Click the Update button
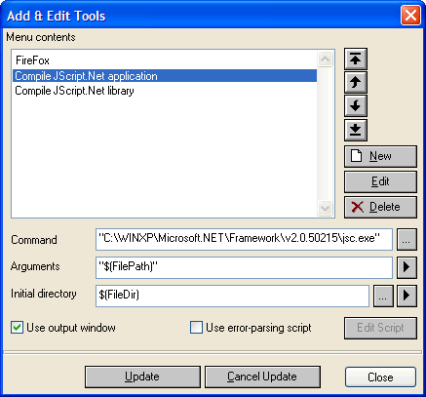The width and height of the screenshot is (426, 397). coord(142,377)
